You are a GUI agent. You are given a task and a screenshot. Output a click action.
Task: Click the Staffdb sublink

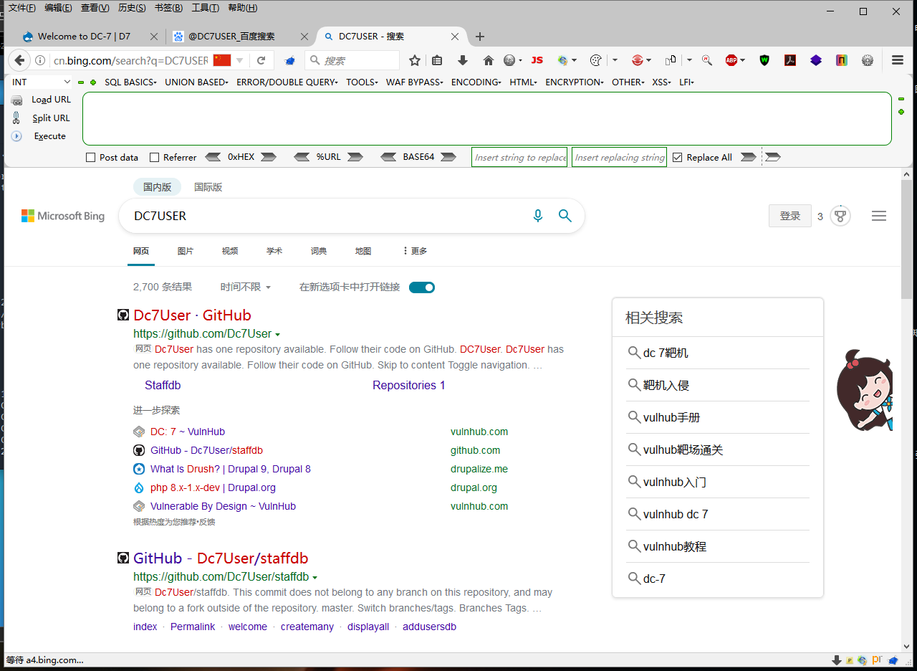[163, 386]
